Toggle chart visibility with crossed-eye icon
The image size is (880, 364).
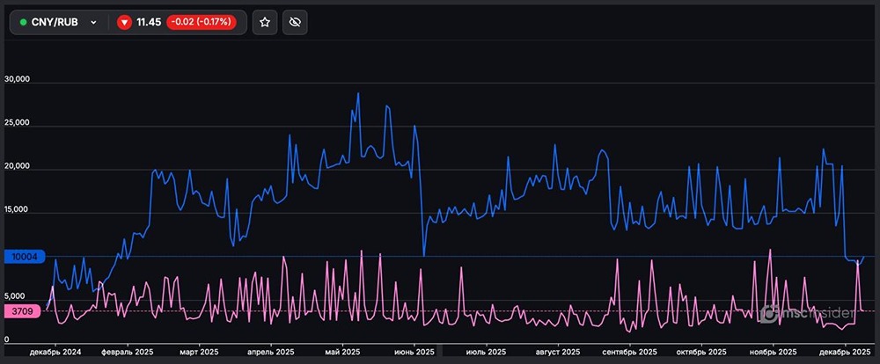(297, 23)
